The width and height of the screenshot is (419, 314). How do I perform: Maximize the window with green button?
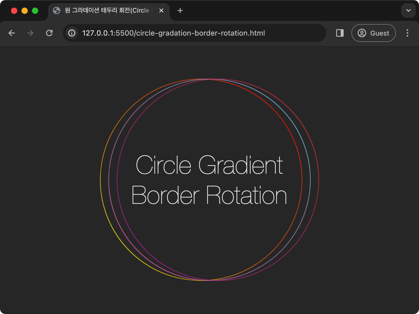[35, 10]
